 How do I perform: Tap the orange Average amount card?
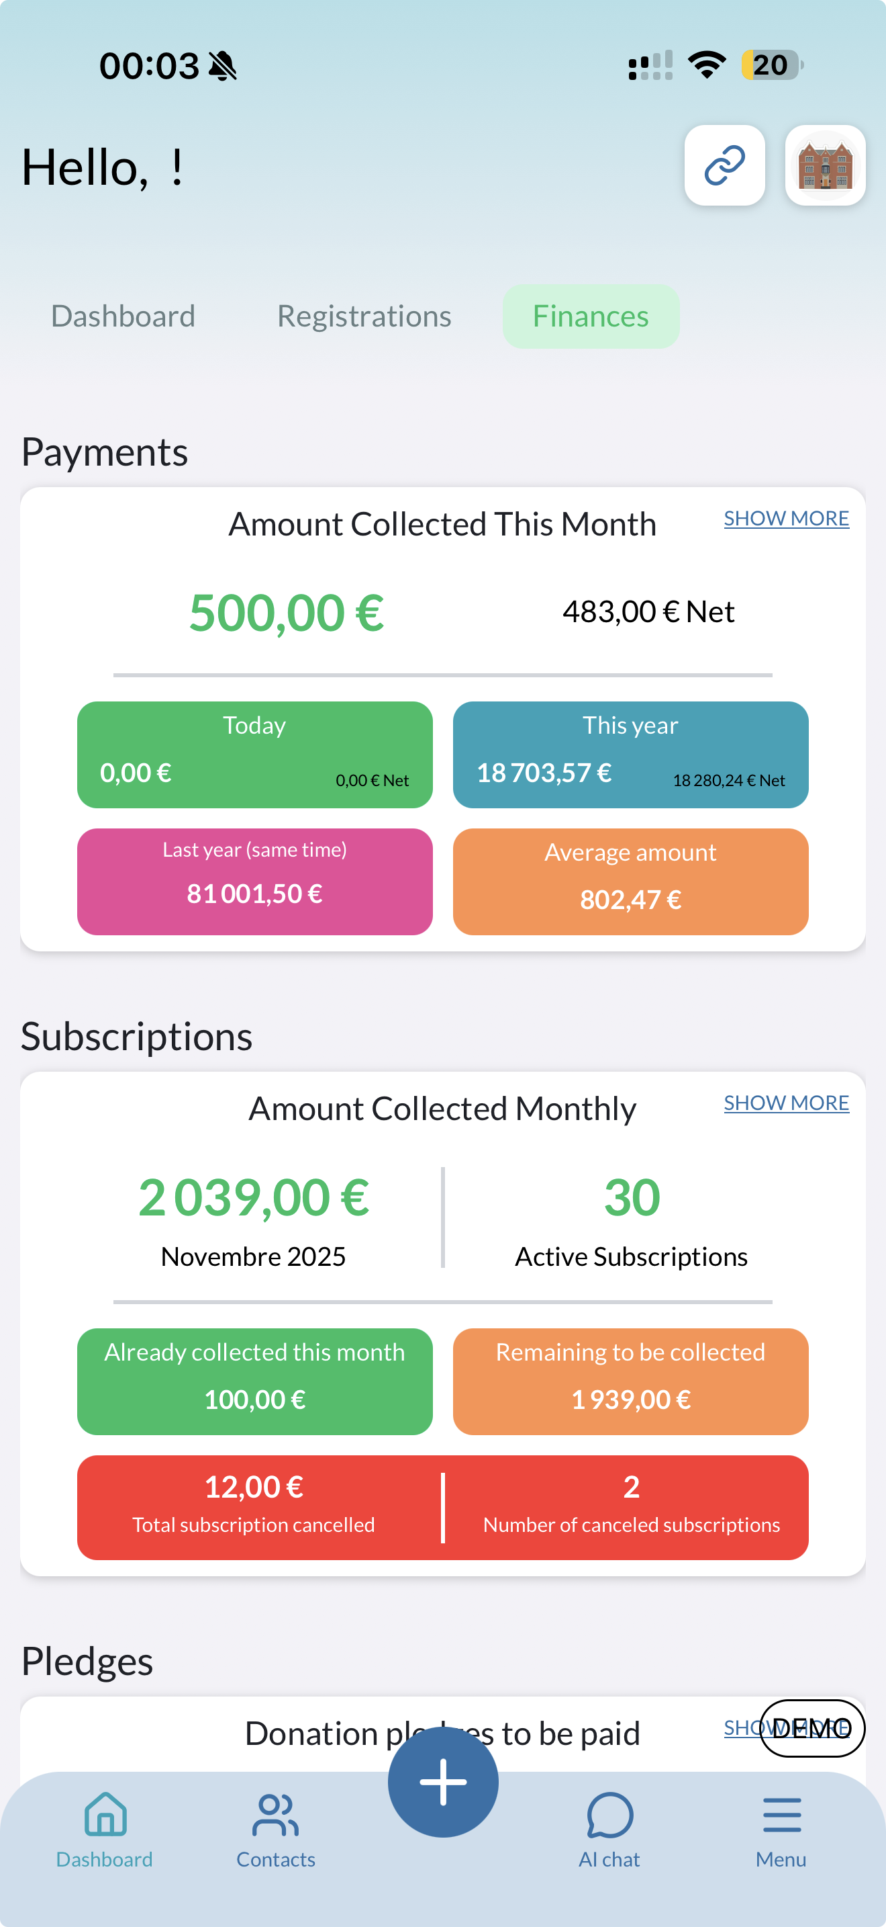click(x=630, y=882)
